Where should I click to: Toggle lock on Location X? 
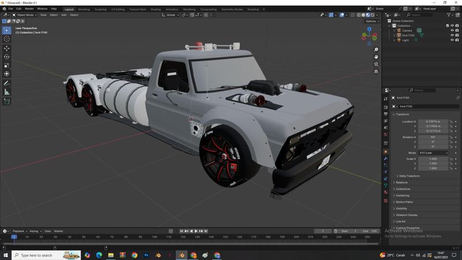(x=451, y=121)
